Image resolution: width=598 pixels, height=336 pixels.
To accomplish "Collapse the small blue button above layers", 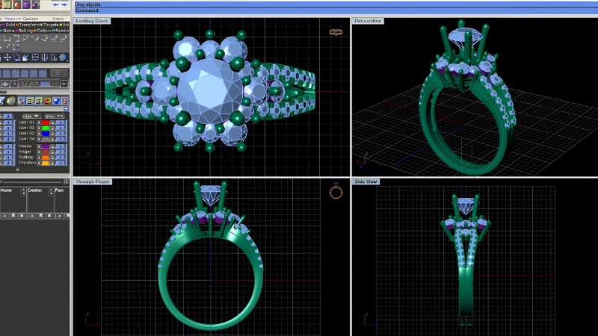I will (x=66, y=108).
